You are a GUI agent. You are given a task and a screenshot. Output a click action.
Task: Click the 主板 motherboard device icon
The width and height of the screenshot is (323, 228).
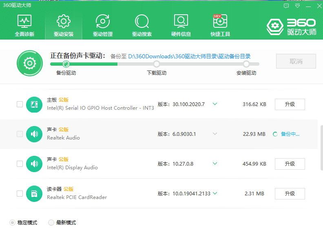point(34,104)
